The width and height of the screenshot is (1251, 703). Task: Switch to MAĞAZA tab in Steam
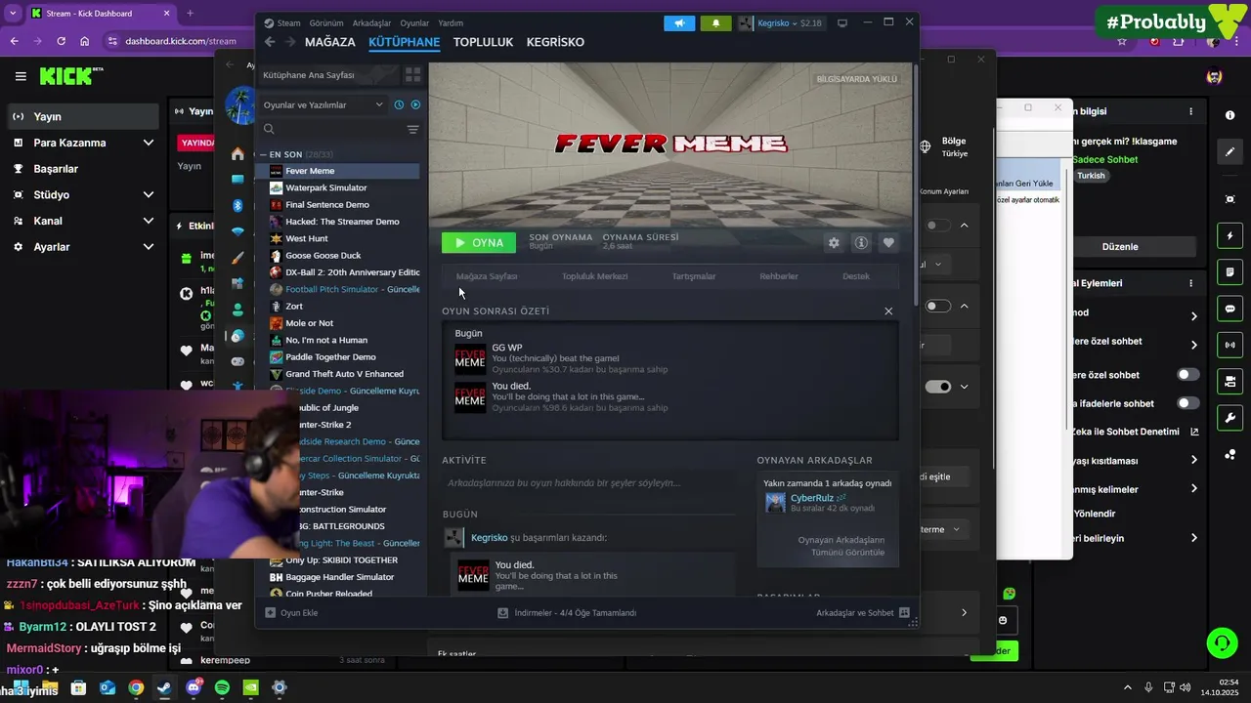tap(330, 42)
